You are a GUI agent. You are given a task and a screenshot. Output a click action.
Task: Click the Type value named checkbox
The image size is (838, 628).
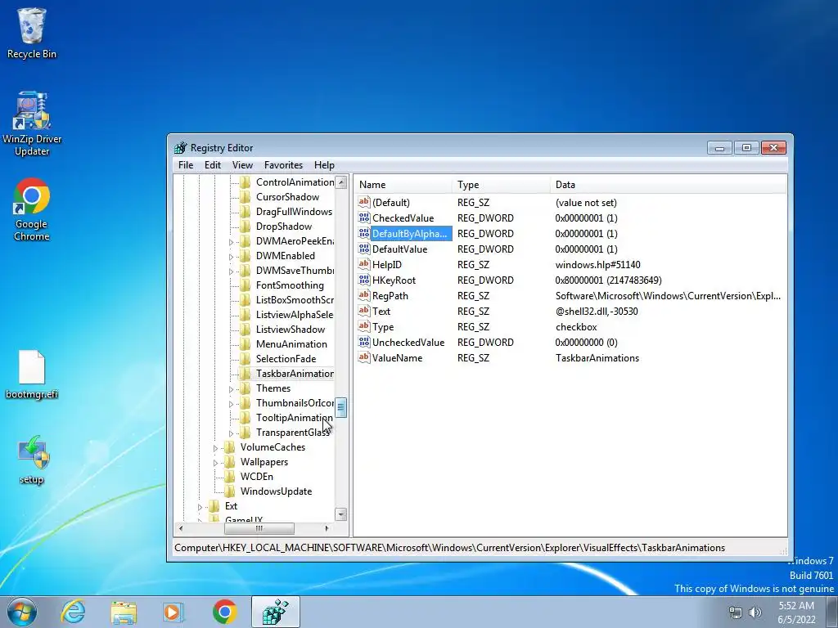click(x=576, y=327)
